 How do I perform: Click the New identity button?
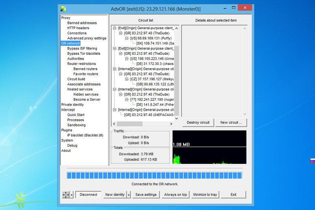pyautogui.click(x=115, y=195)
